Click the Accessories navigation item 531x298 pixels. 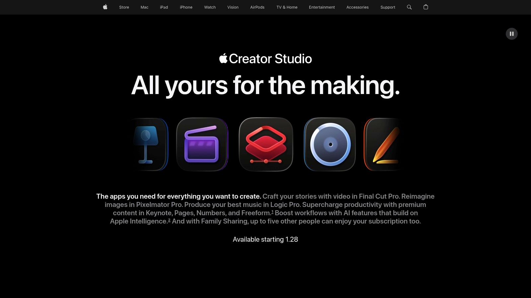point(357,7)
